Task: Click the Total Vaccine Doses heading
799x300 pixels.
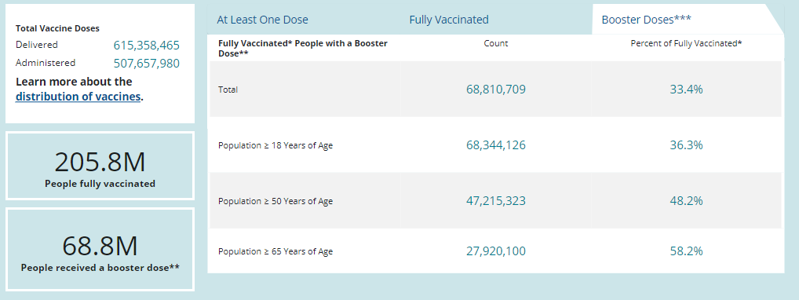Action: [x=57, y=28]
